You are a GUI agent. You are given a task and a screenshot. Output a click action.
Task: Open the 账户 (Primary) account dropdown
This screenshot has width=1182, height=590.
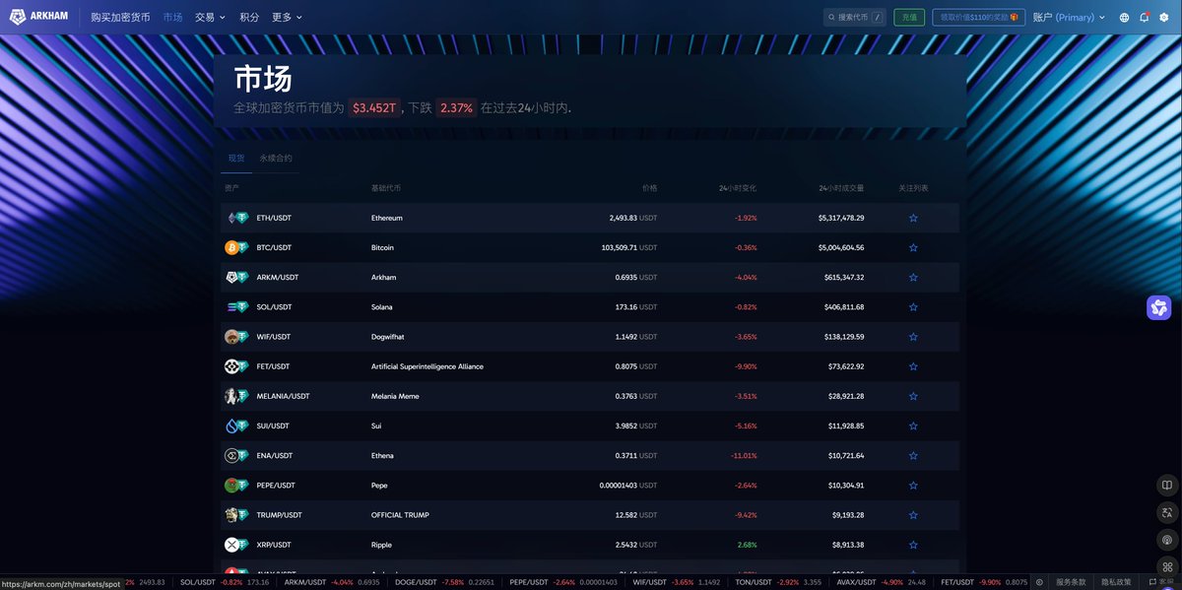pyautogui.click(x=1069, y=18)
